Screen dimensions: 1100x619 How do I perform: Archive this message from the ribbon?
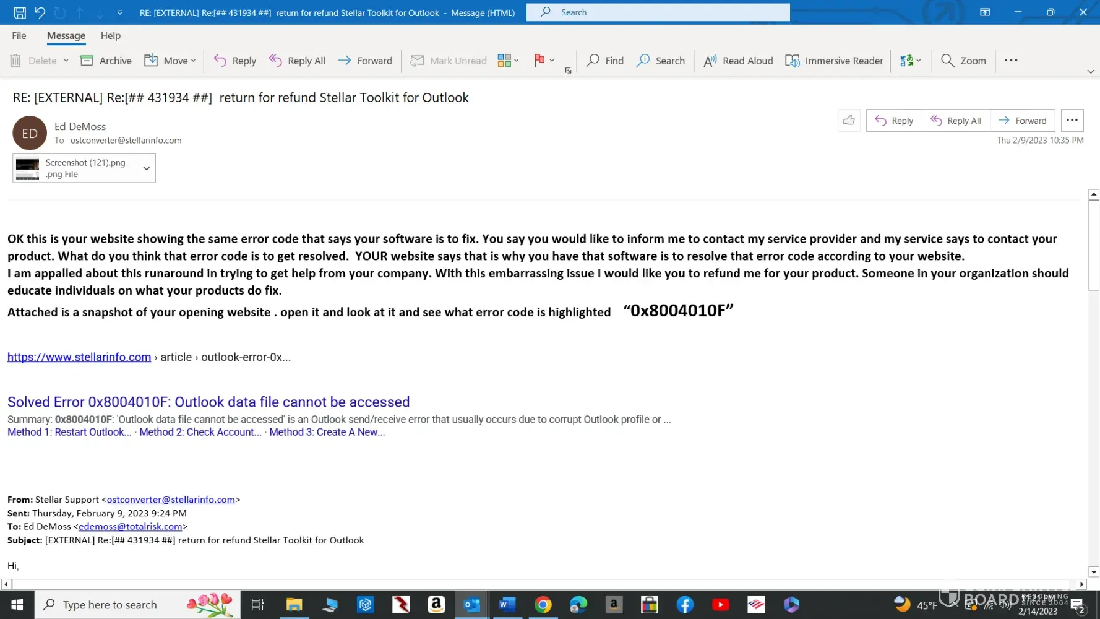[x=106, y=61]
